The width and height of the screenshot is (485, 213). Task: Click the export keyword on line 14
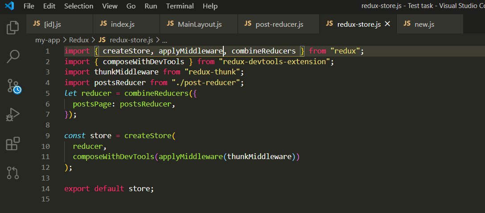(x=77, y=188)
